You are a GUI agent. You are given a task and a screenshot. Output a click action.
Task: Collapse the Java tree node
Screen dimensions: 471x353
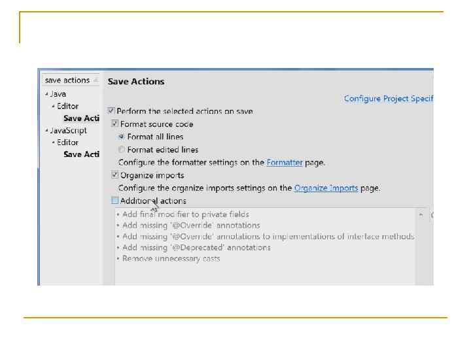[x=46, y=94]
